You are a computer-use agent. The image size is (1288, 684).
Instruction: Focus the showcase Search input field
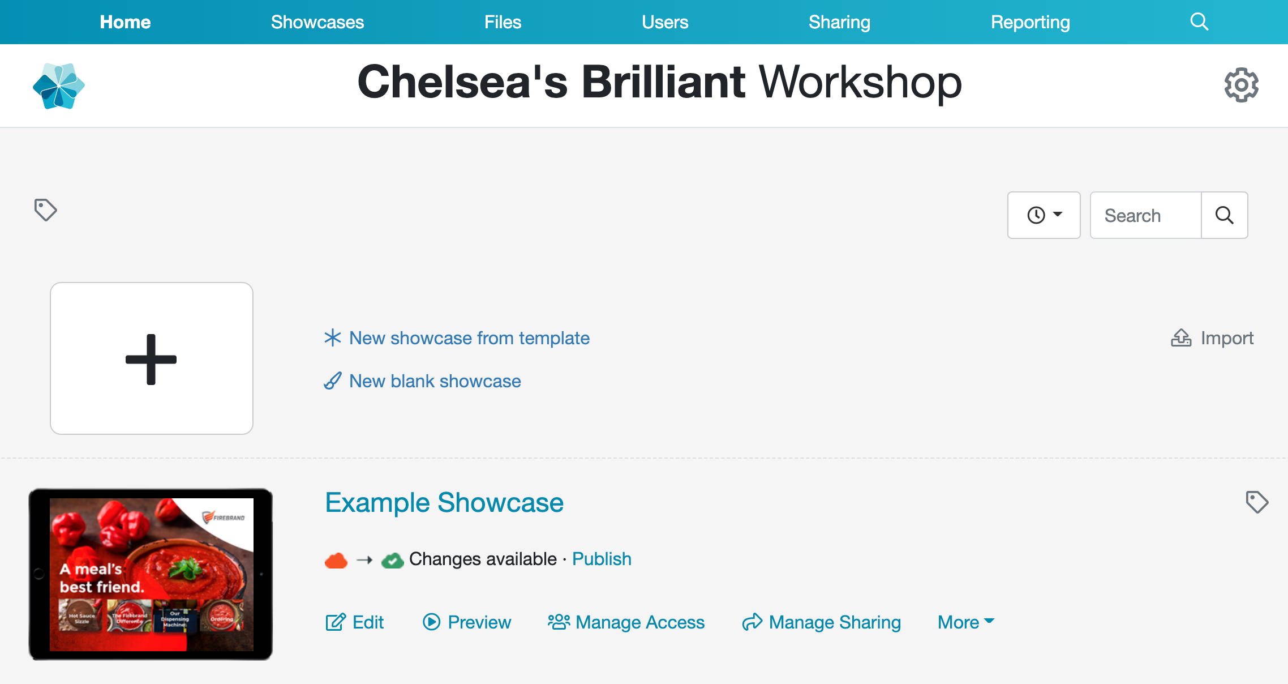point(1146,215)
